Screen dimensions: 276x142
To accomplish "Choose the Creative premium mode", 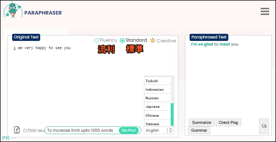I will [x=166, y=41].
